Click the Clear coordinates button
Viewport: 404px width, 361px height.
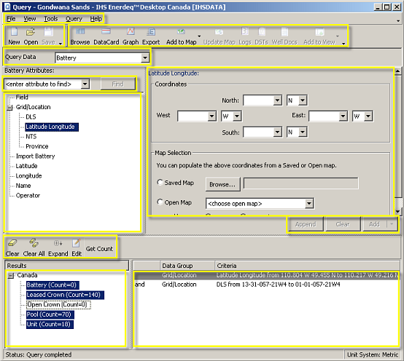tap(343, 224)
